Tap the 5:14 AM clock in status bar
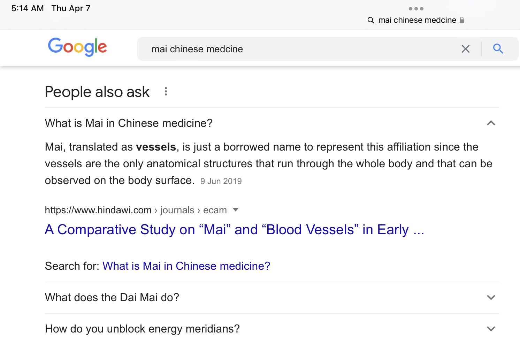520x344 pixels. coord(28,8)
